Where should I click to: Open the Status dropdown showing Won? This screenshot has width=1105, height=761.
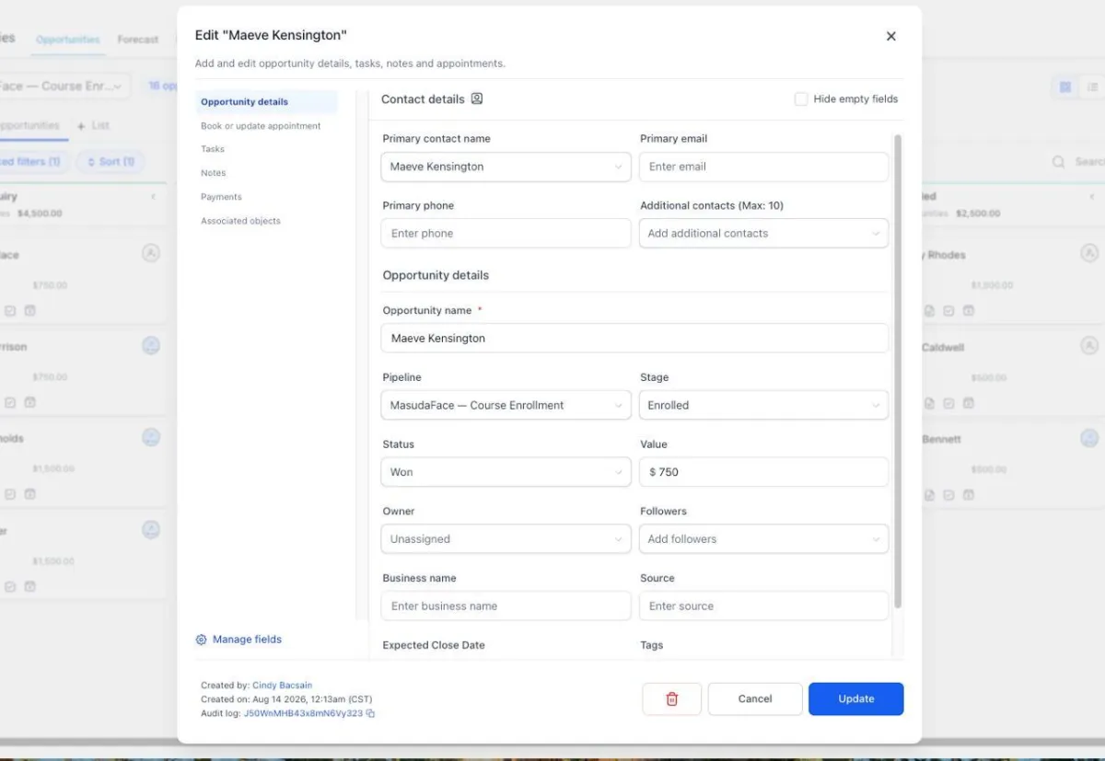pyautogui.click(x=506, y=472)
